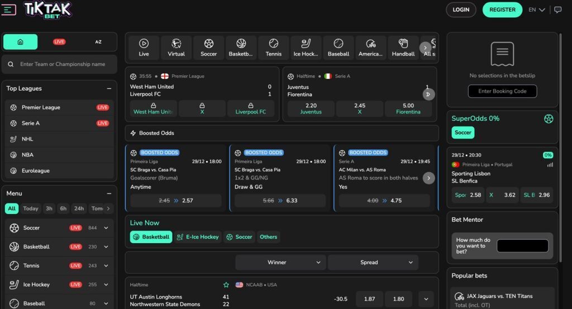Expand the Ice Hockey sport row
572x309 pixels.
click(x=106, y=285)
